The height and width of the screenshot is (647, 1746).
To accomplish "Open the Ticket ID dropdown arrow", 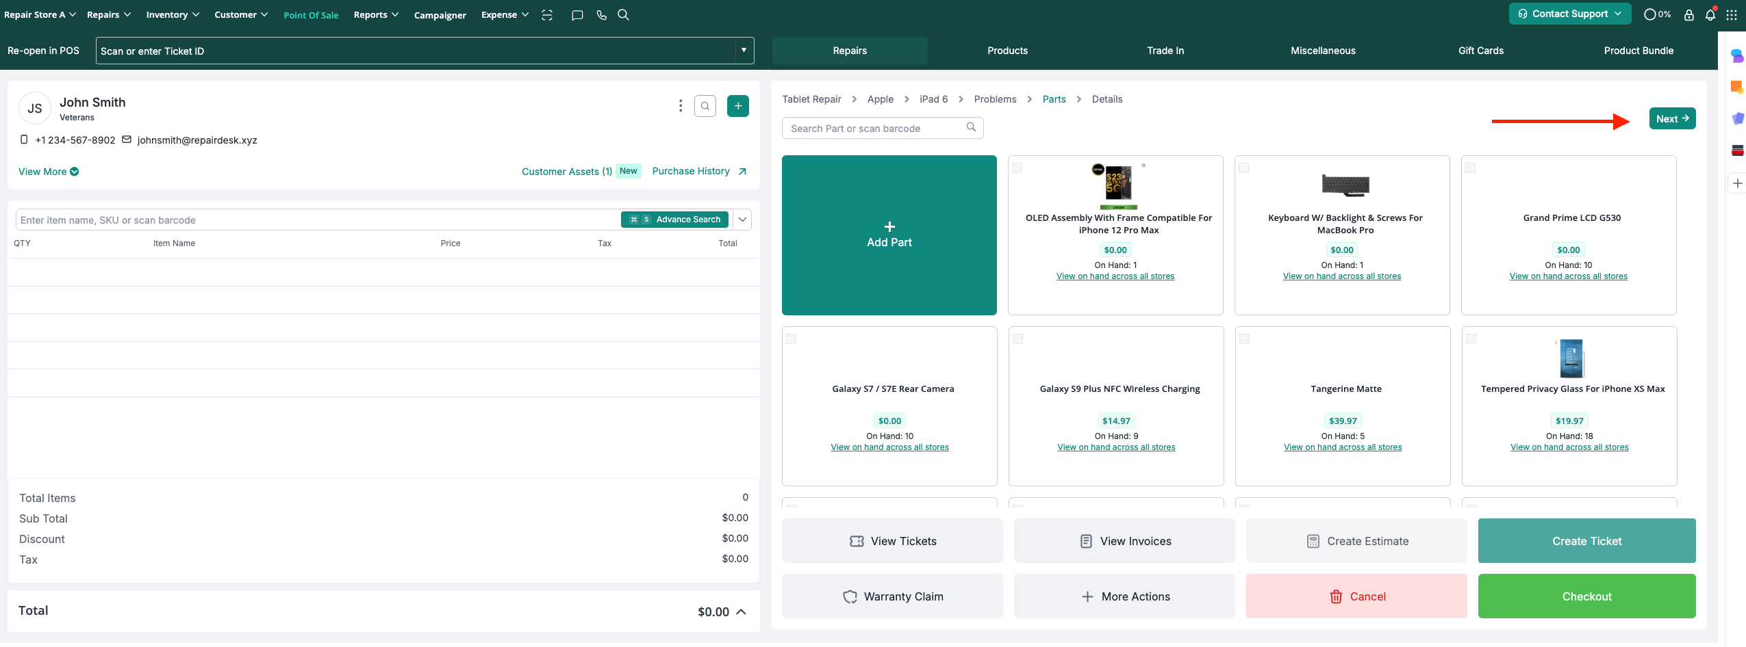I will (744, 51).
